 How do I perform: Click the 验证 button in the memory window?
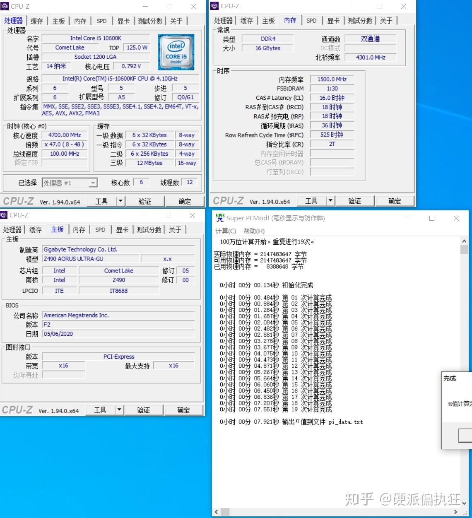[x=355, y=201]
